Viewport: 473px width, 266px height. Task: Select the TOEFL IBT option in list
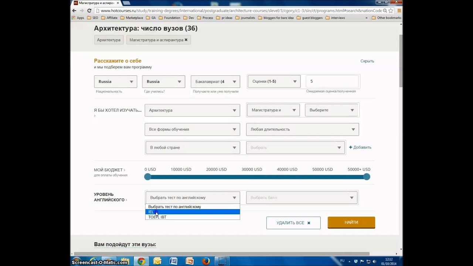193,217
